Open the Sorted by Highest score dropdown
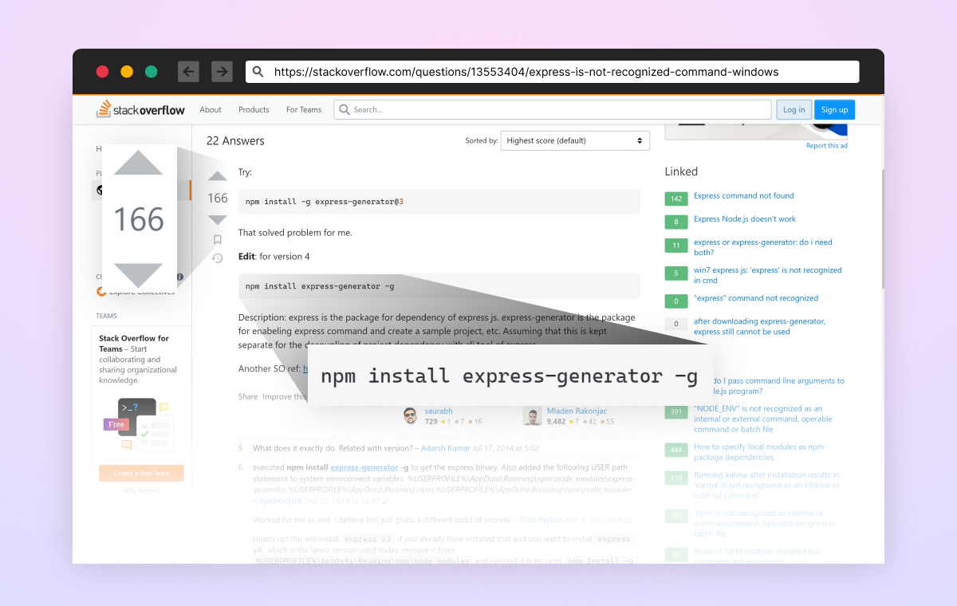 point(575,140)
